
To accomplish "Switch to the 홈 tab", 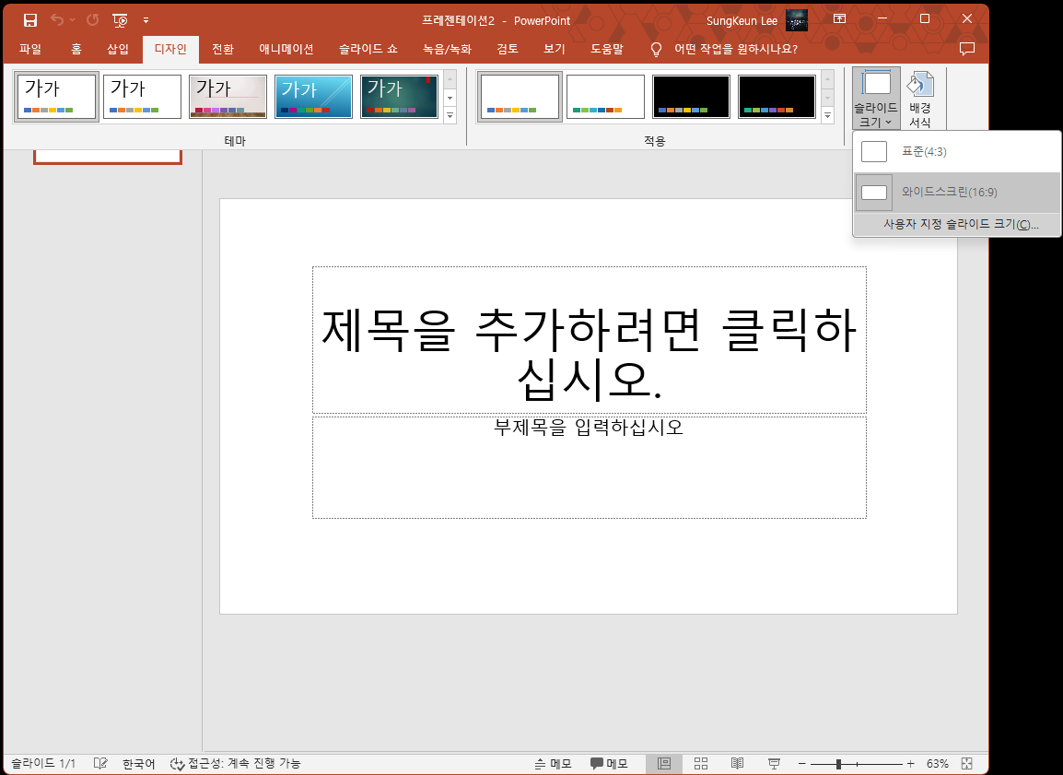I will (x=76, y=49).
